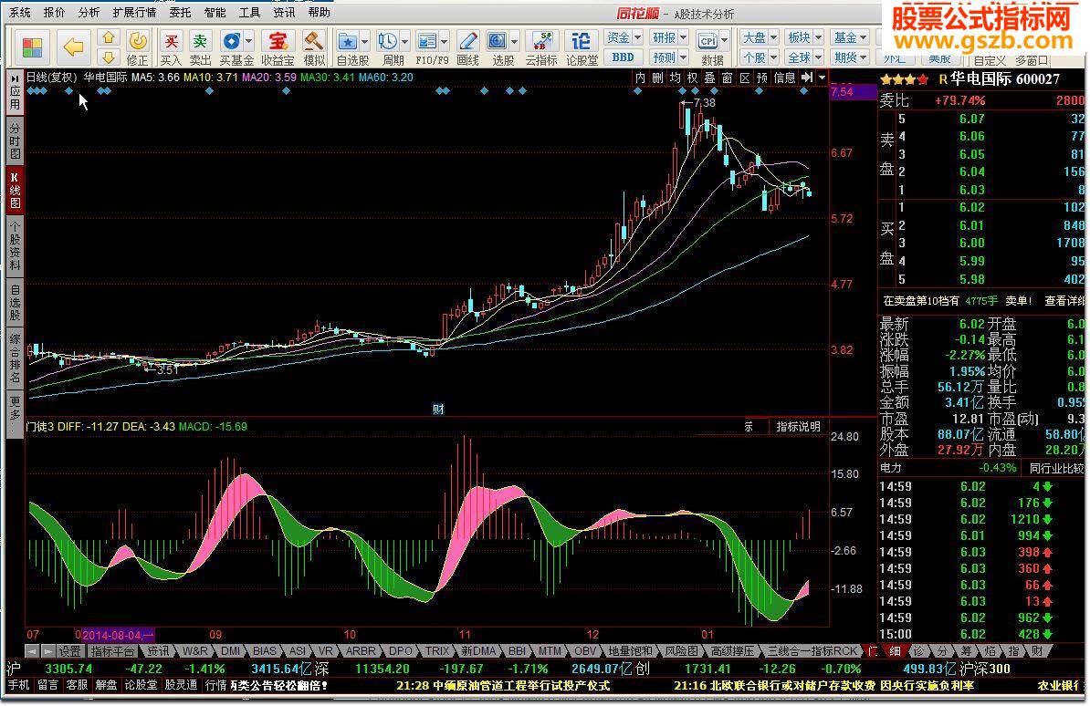Click the 设置 button in indicator bar
The image size is (1090, 706).
pyautogui.click(x=69, y=651)
